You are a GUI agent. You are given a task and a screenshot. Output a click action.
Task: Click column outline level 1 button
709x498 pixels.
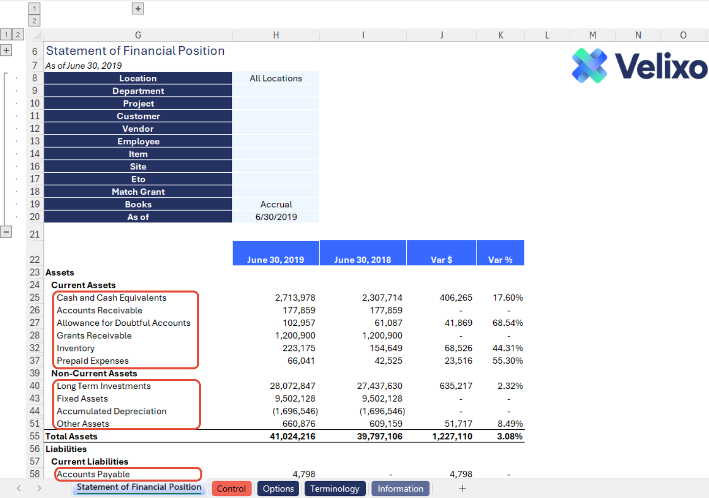(34, 9)
